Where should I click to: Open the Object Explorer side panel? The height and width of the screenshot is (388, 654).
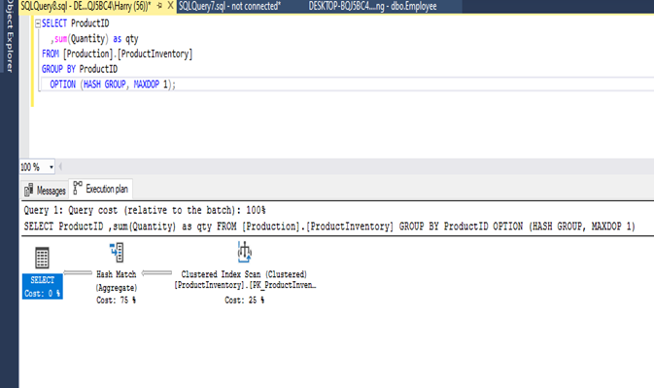click(x=9, y=37)
